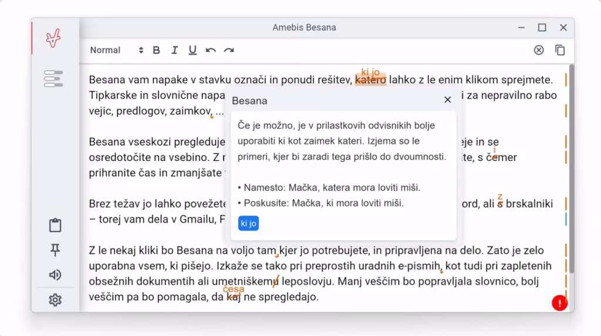Toggle italic formatting
The image size is (601, 336).
(174, 51)
